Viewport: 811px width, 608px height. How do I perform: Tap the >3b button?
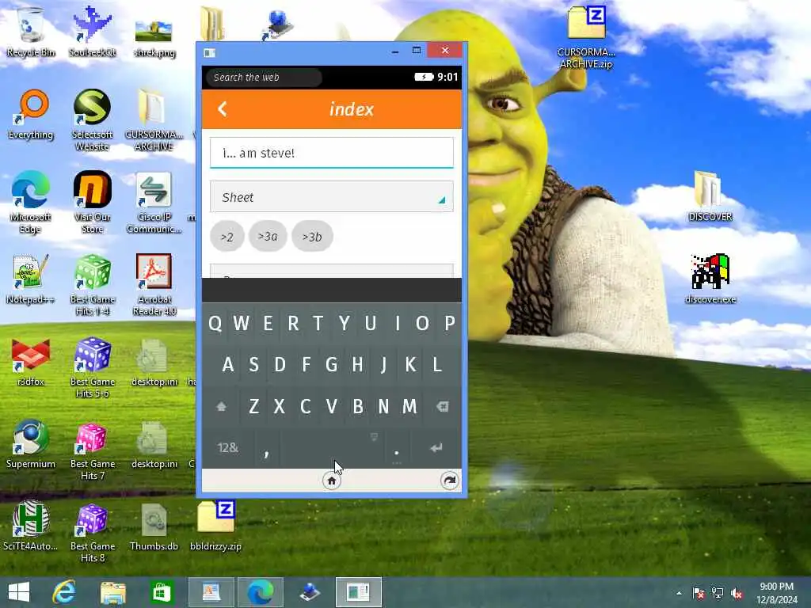(312, 236)
